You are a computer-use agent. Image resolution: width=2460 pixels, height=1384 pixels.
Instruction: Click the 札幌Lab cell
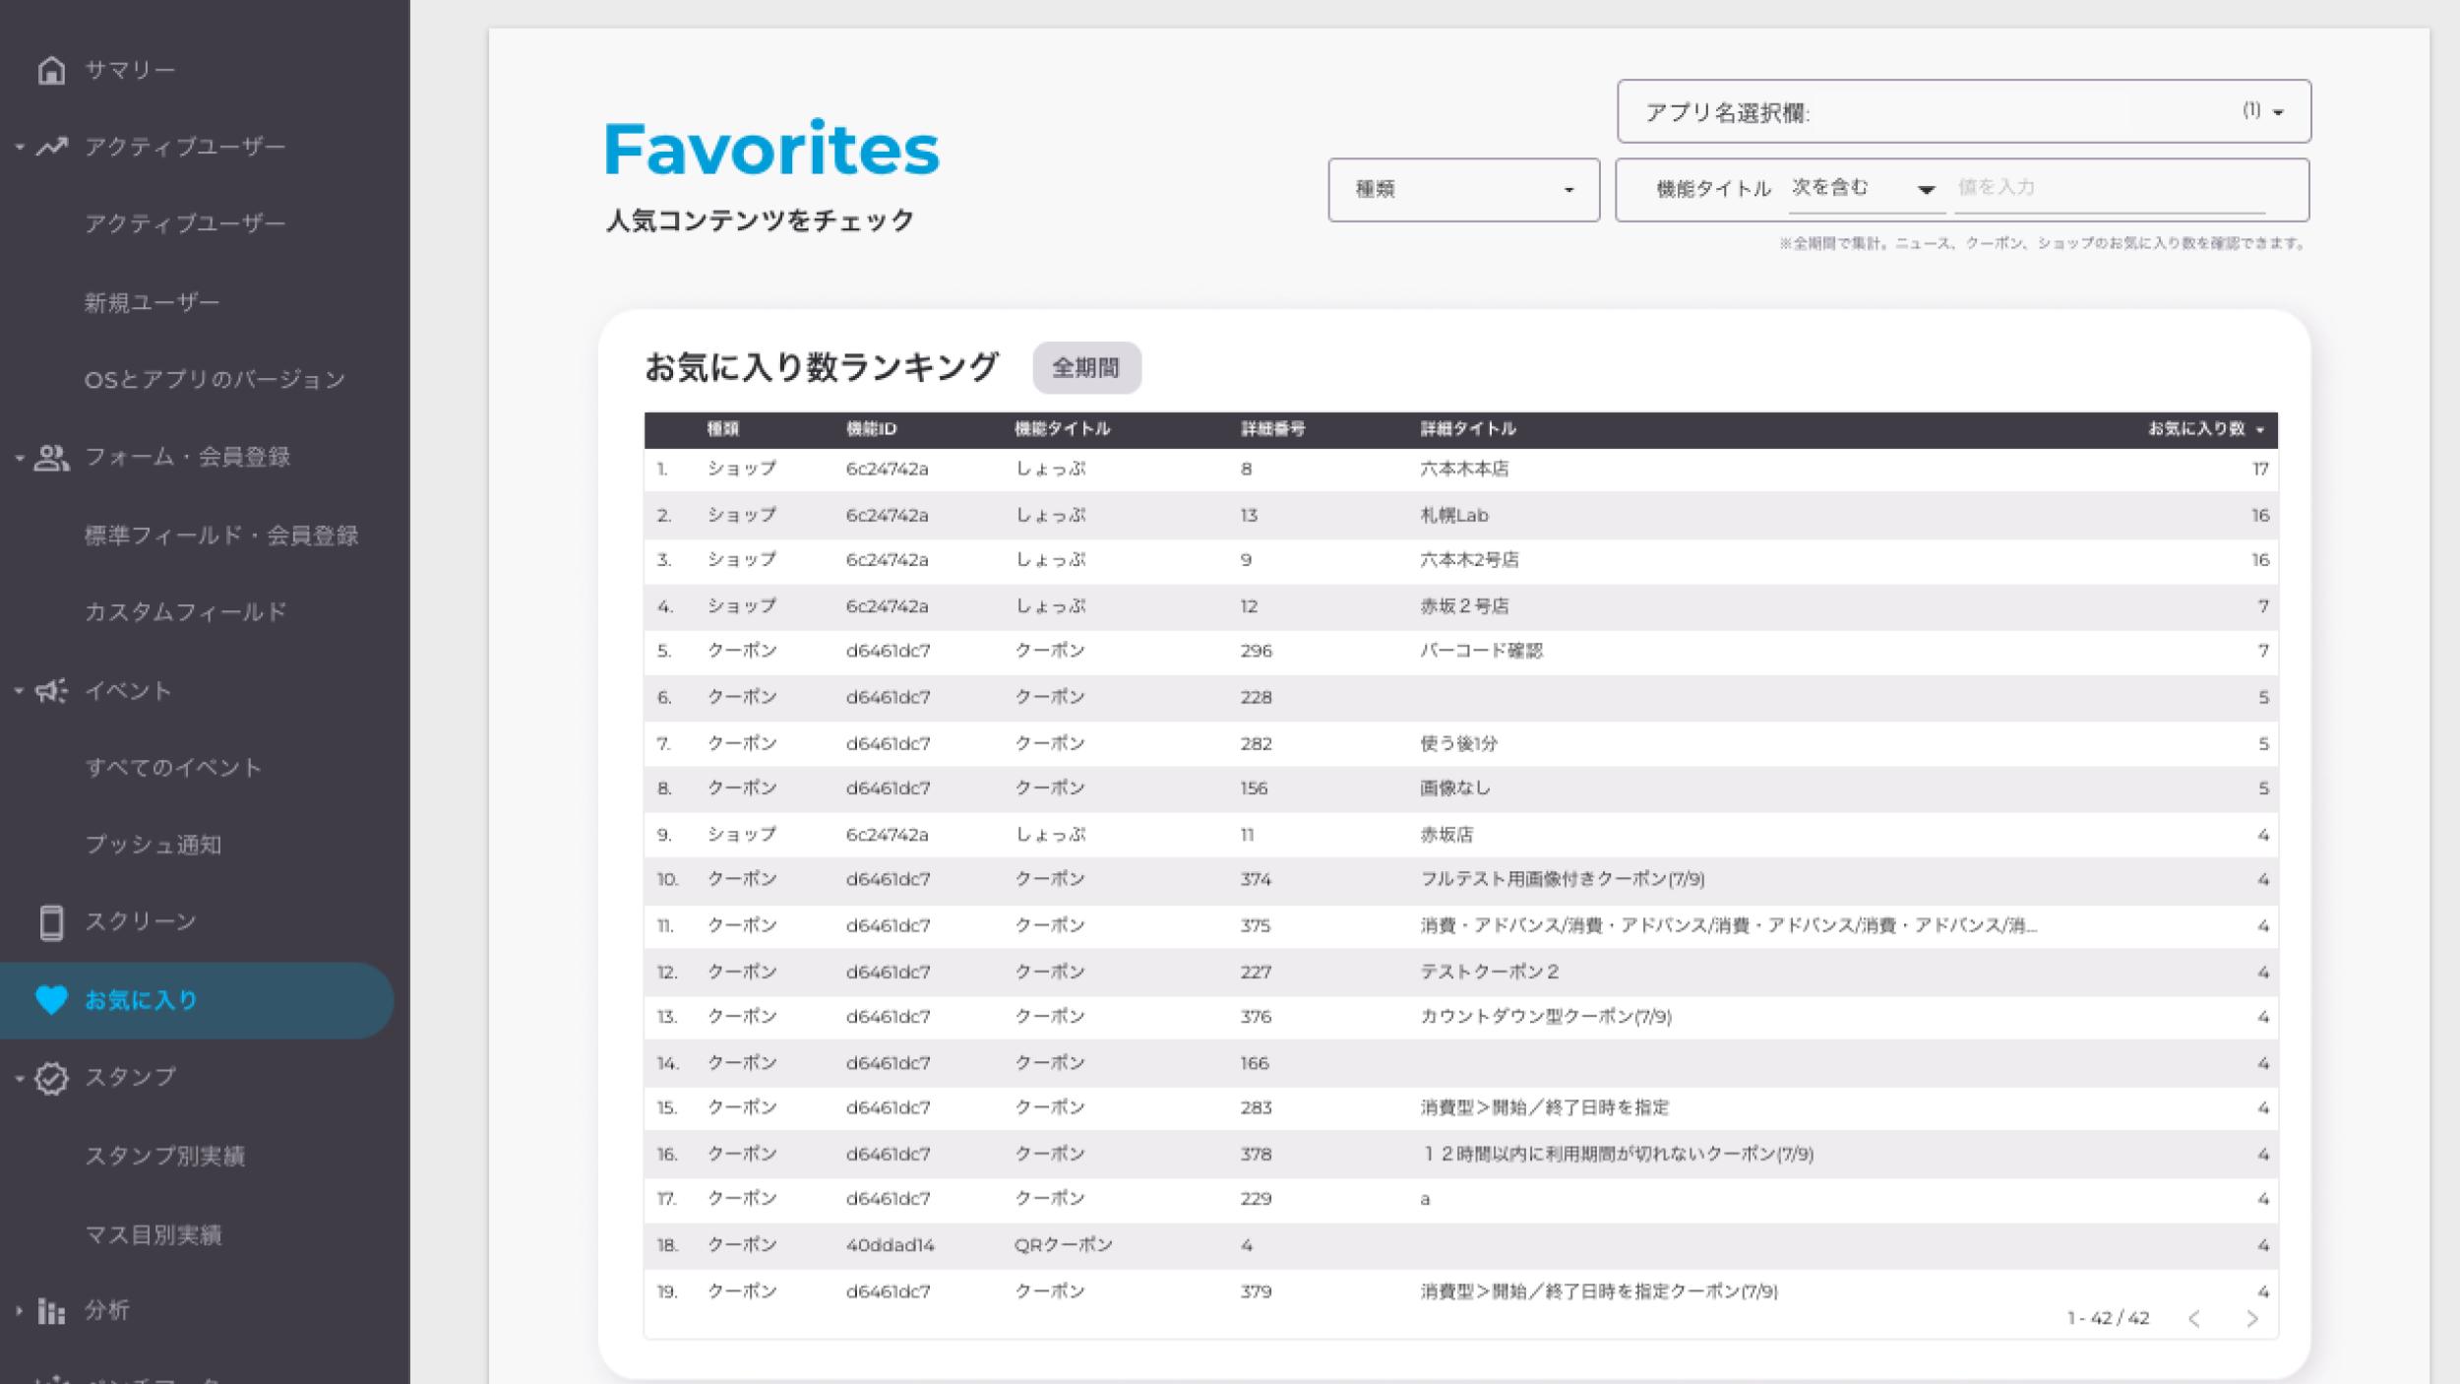click(x=1454, y=515)
